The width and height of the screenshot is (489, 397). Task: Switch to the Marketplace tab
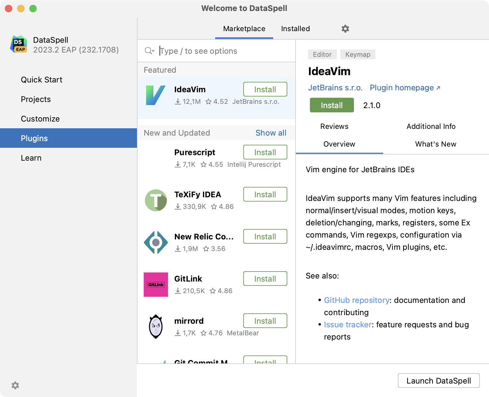coord(244,29)
